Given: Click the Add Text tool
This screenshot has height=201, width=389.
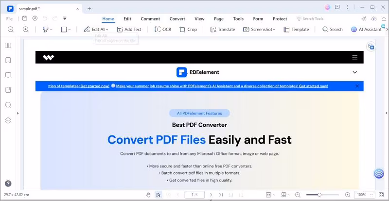Looking at the screenshot, I should pos(129,29).
